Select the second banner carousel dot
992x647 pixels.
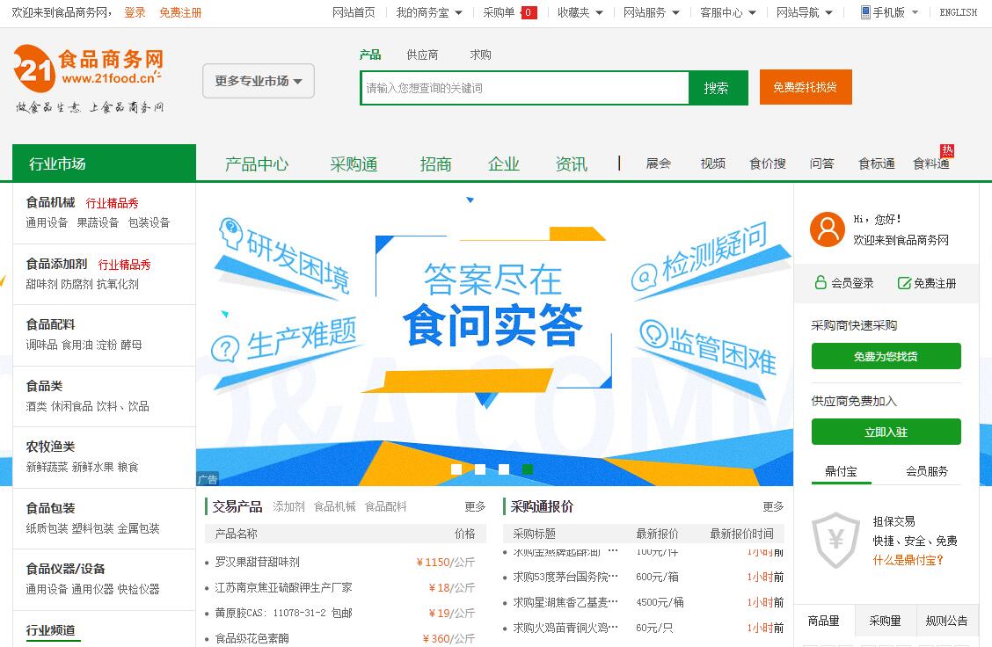(x=480, y=469)
